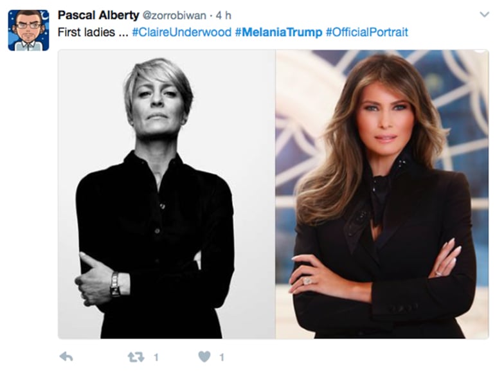Click the retweet count number
This screenshot has height=371, width=495.
(x=156, y=357)
